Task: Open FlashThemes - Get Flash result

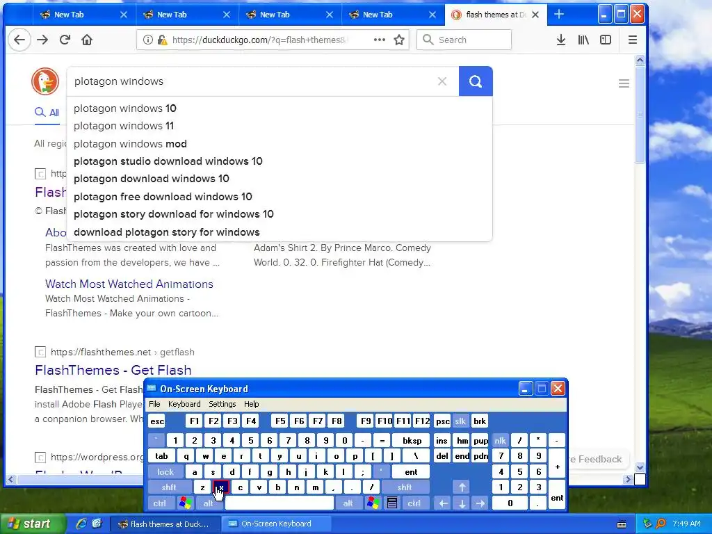Action: pyautogui.click(x=113, y=370)
